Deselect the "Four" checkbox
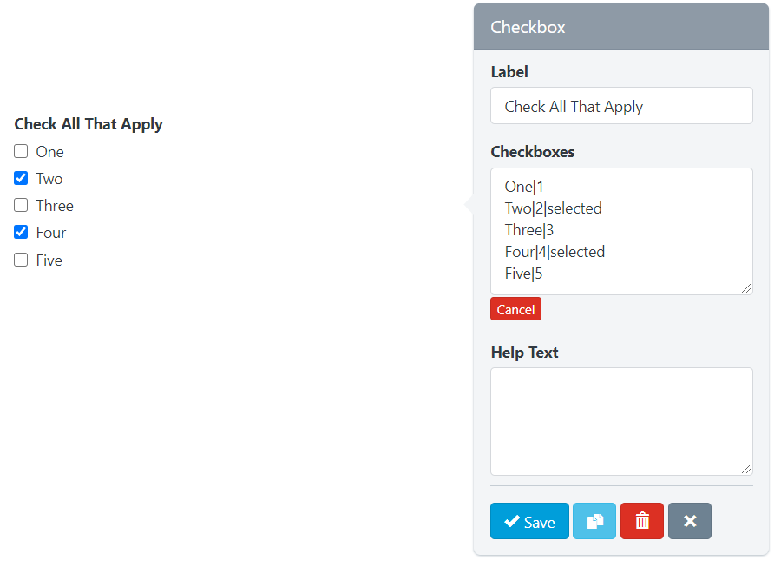Screen dimensions: 781x567 point(22,232)
